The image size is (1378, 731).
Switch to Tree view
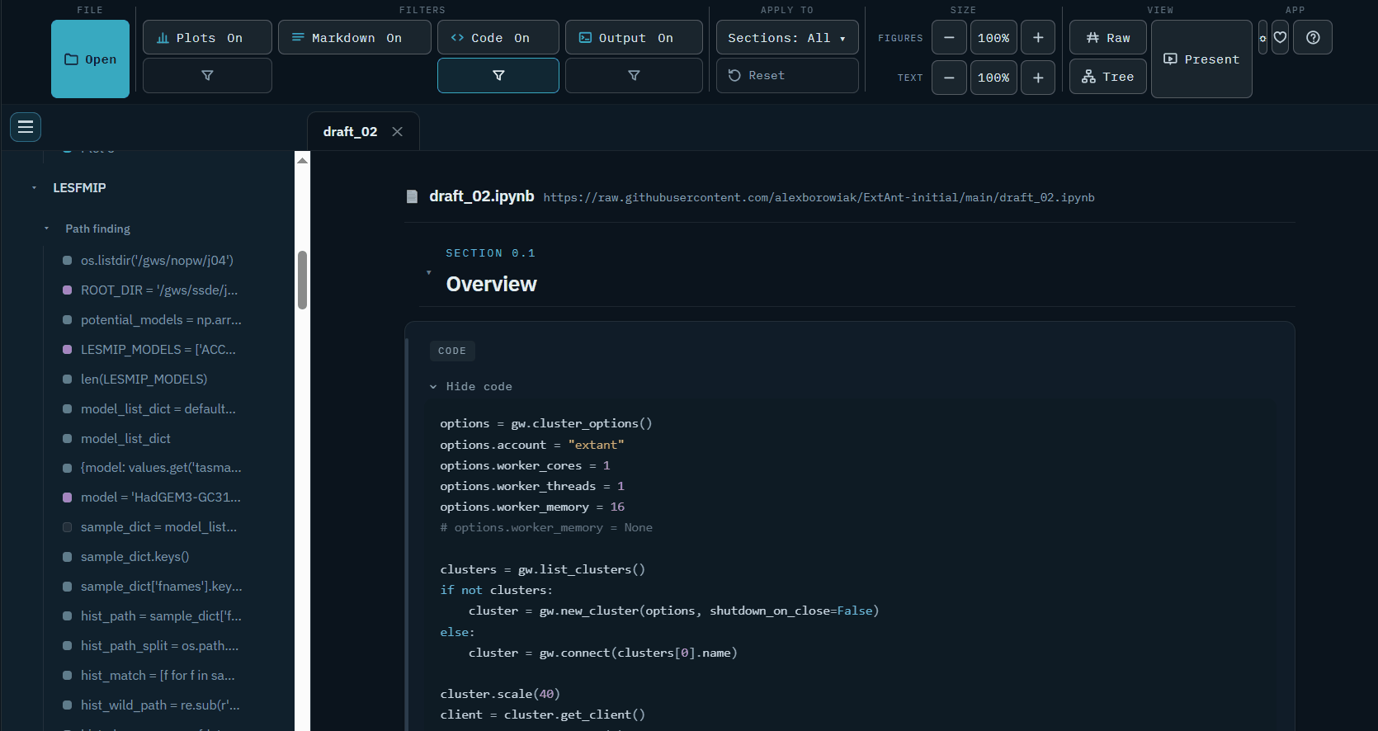[x=1108, y=77]
